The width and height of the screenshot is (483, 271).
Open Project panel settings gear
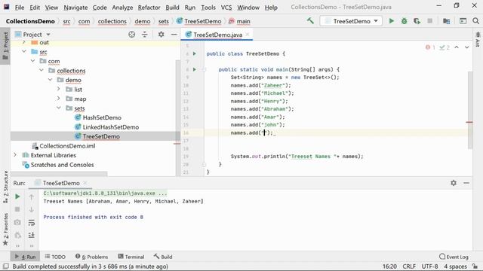[x=161, y=35]
